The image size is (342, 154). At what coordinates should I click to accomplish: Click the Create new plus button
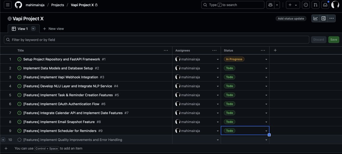293,5
